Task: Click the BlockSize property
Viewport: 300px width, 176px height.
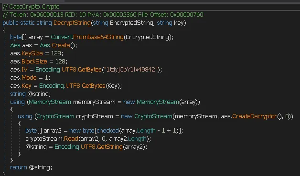Action: click(x=34, y=62)
